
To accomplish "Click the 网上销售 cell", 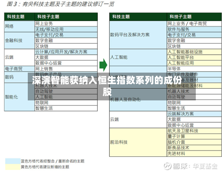I will click(66, 69).
